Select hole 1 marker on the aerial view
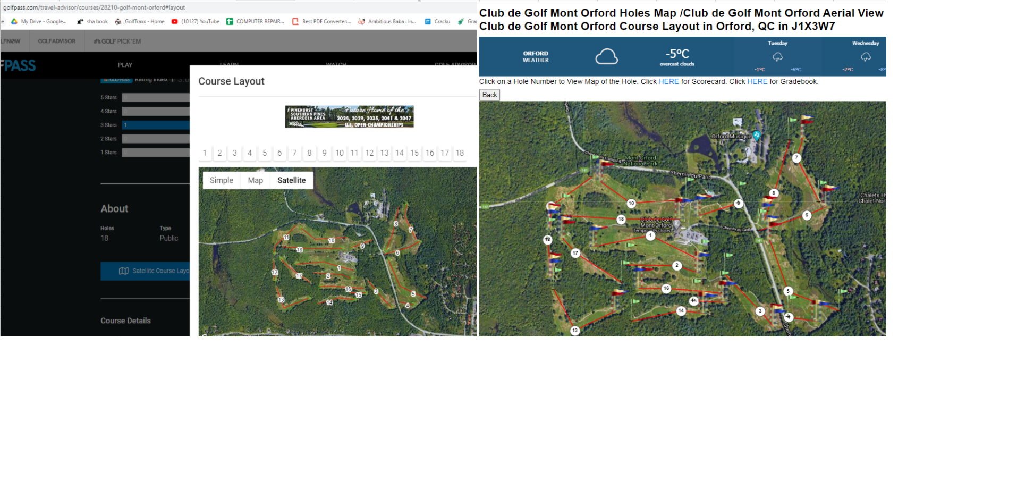 point(650,235)
